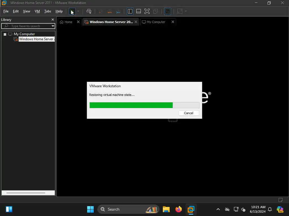Open the widgets icon on taskbar
The height and width of the screenshot is (216, 289).
9,209
